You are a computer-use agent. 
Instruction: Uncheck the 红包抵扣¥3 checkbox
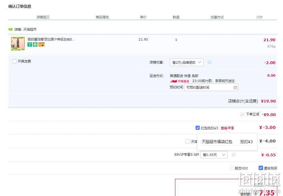(197, 128)
